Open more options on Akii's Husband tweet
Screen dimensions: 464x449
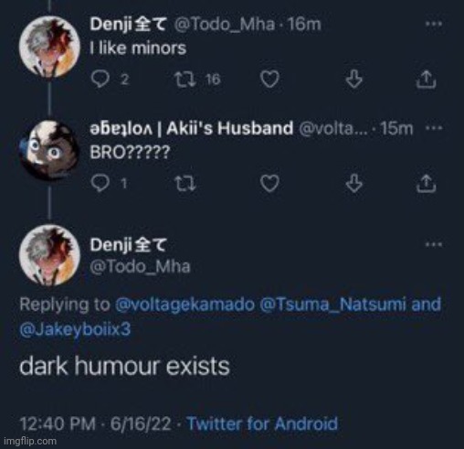click(434, 128)
